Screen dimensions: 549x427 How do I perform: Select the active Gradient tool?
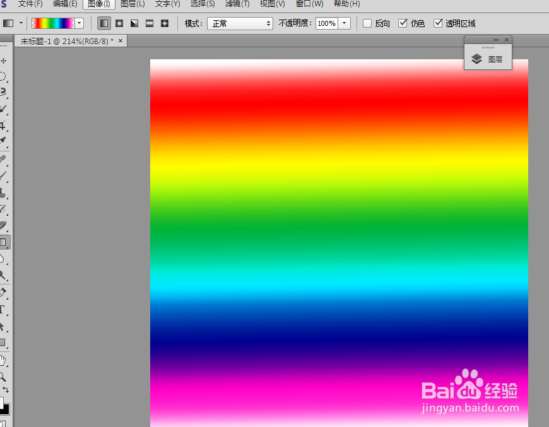(x=4, y=242)
